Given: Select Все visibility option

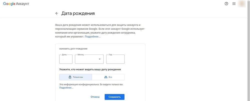Looking at the screenshot, I should click(108, 77).
